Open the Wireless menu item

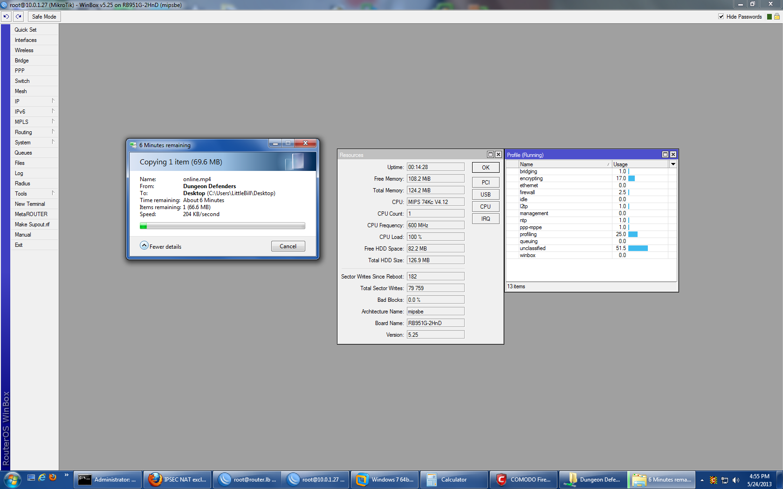tap(35, 50)
